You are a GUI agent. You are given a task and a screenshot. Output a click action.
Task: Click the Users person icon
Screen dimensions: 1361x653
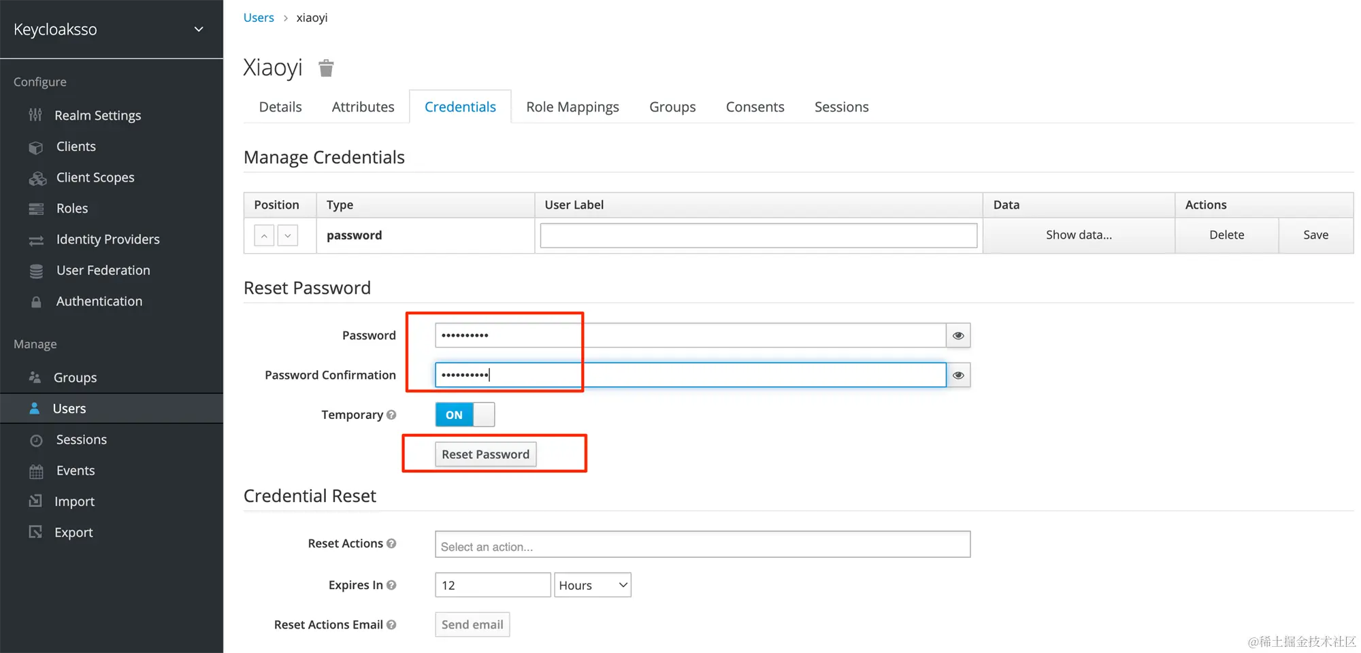[x=35, y=408]
